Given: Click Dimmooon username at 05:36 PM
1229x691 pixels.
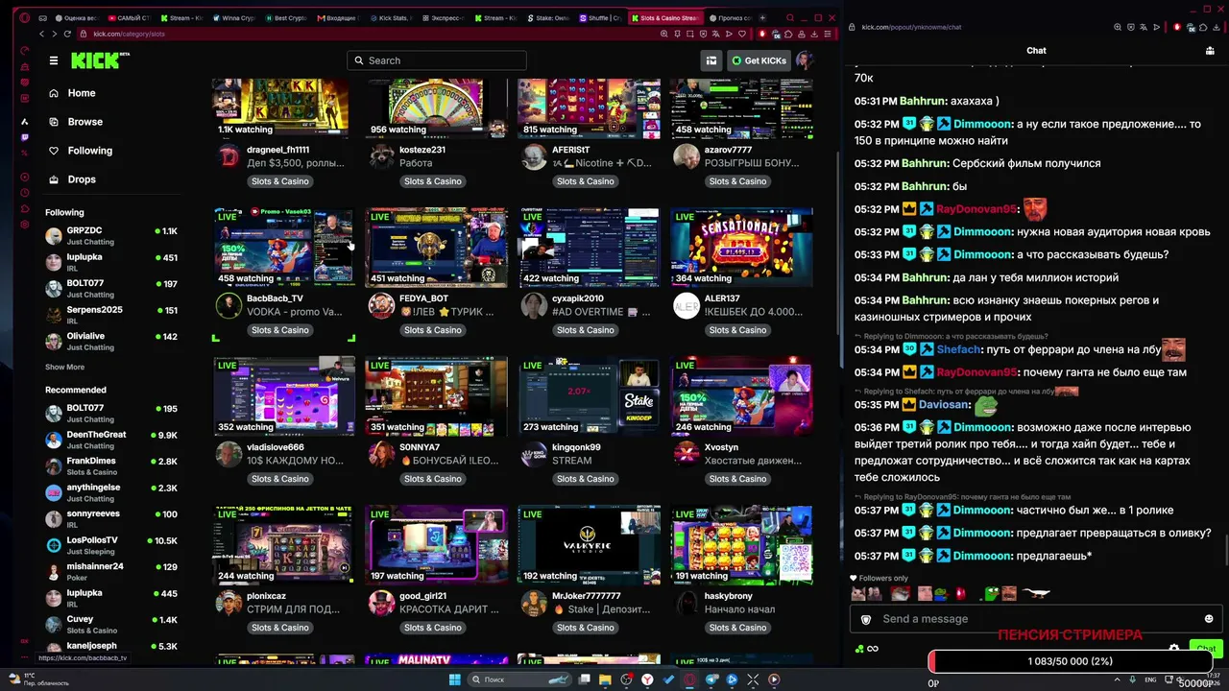Looking at the screenshot, I should [982, 427].
